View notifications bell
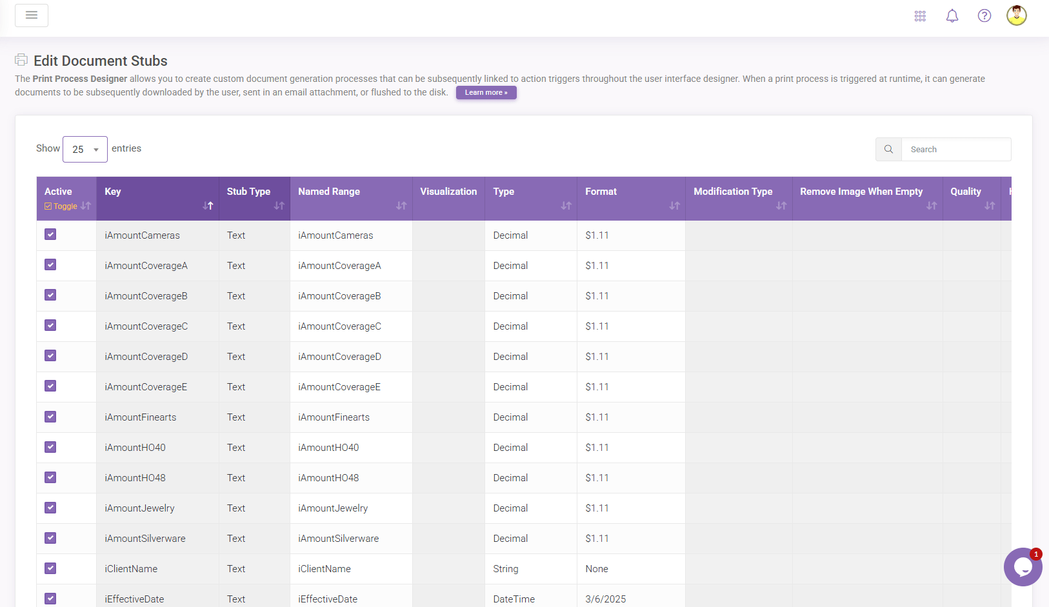Screen dimensions: 1049x607 952,16
